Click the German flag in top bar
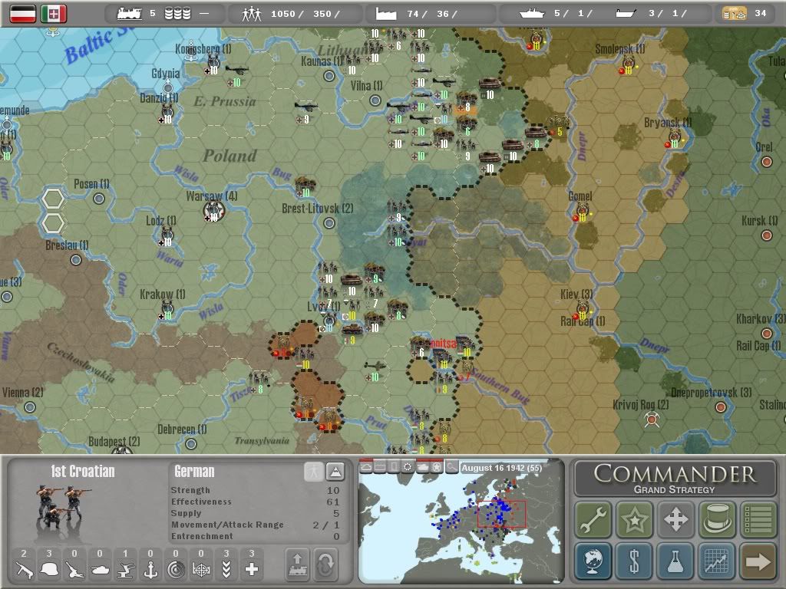 pyautogui.click(x=23, y=14)
